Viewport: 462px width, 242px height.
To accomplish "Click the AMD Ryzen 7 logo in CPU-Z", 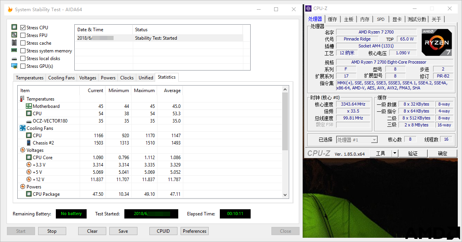I will pos(436,42).
